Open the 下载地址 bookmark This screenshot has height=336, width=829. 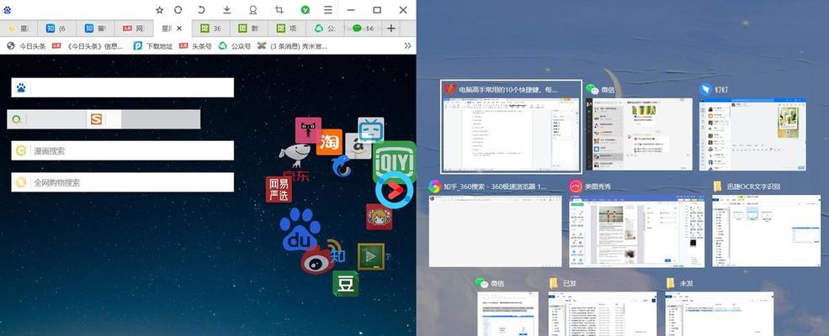pyautogui.click(x=153, y=46)
